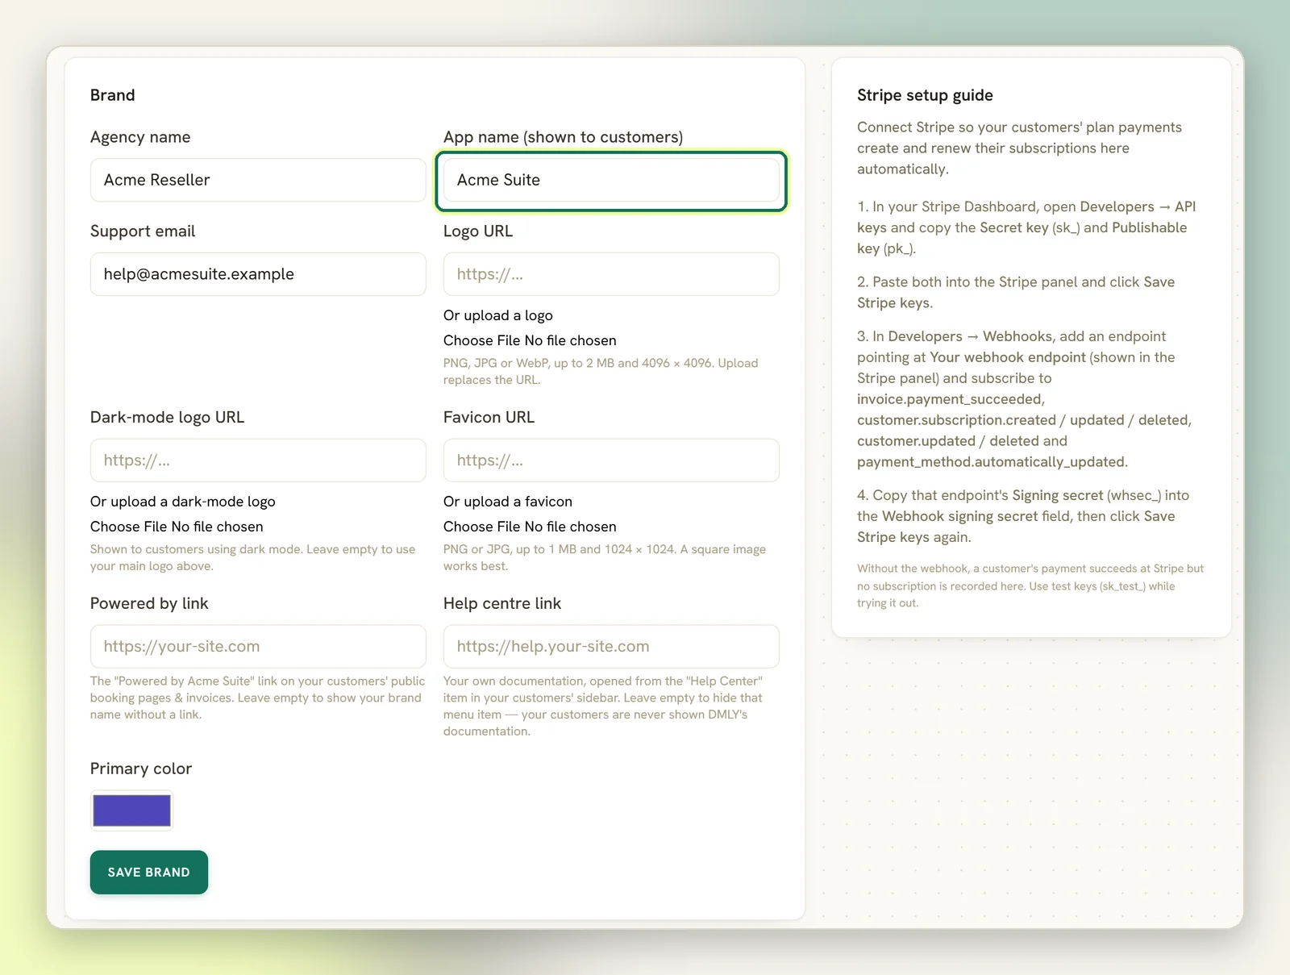Click the 'Or upload a favicon' label
Screen dimensions: 1290x975
pyautogui.click(x=508, y=502)
